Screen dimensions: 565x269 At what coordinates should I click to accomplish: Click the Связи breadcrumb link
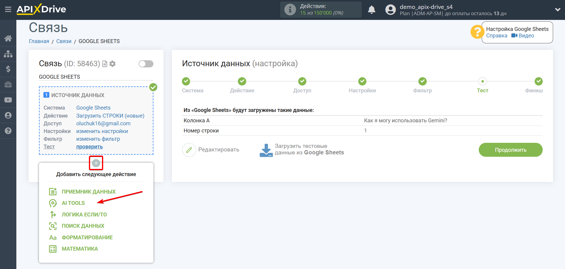(64, 41)
